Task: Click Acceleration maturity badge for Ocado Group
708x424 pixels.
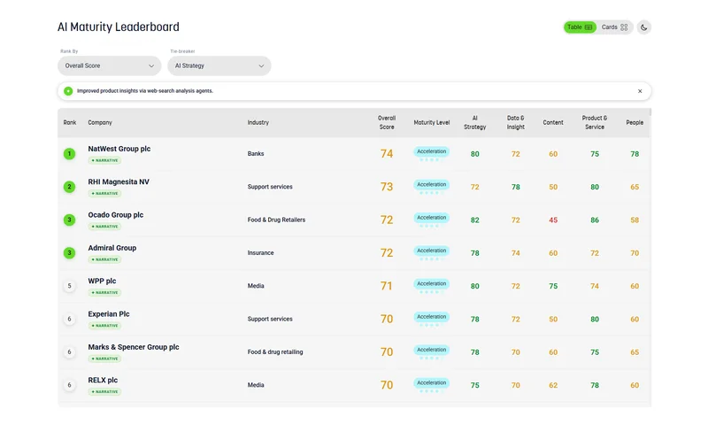Action: (431, 218)
